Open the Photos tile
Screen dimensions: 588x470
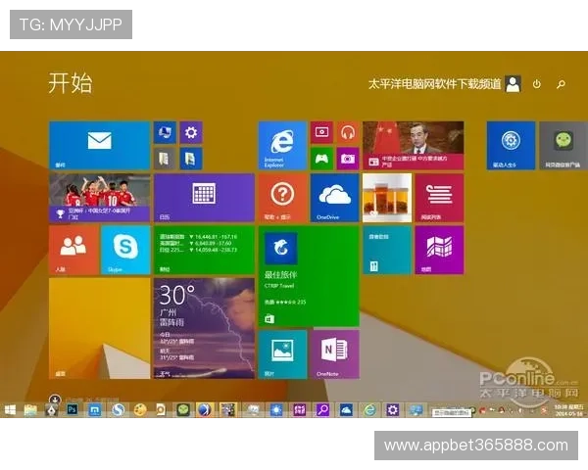tap(282, 353)
